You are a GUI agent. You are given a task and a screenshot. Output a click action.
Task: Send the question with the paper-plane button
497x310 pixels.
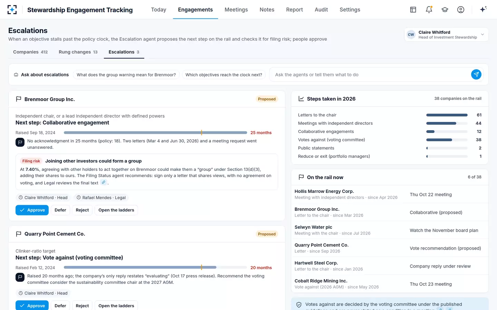[476, 74]
